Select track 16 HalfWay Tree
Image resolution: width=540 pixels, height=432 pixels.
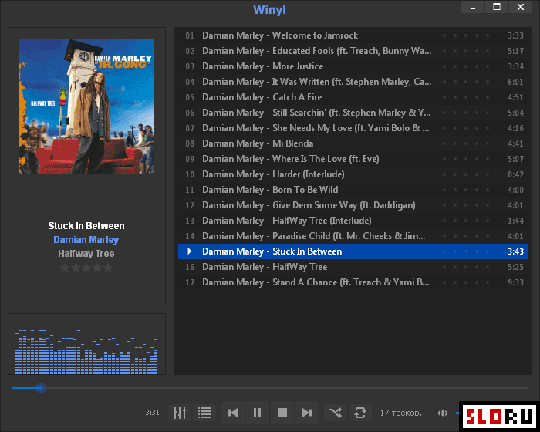point(353,267)
